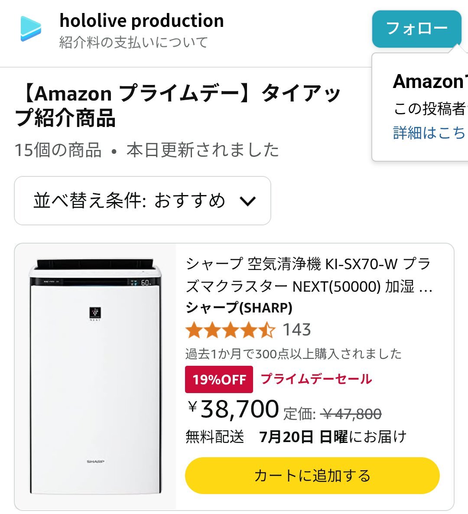Click the 19%OFF discount badge
Screen dimensions: 468x514
pyautogui.click(x=219, y=380)
